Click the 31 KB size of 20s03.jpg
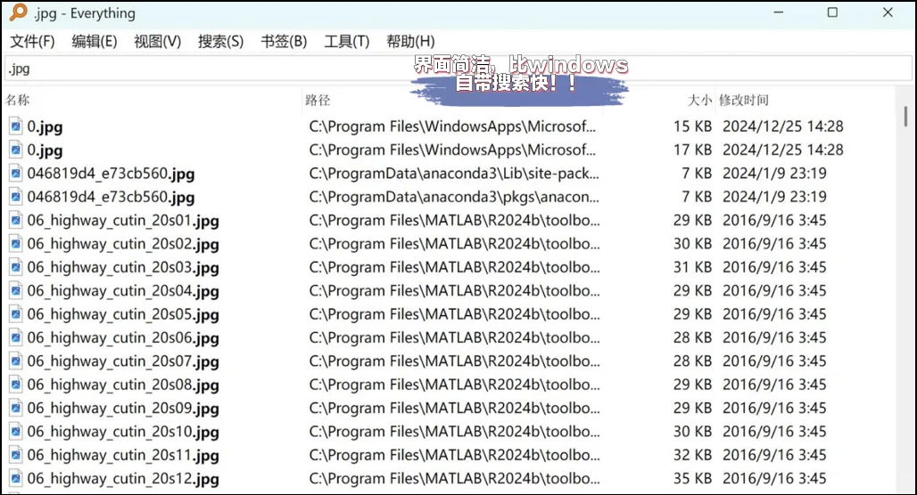The image size is (917, 495). [x=692, y=267]
